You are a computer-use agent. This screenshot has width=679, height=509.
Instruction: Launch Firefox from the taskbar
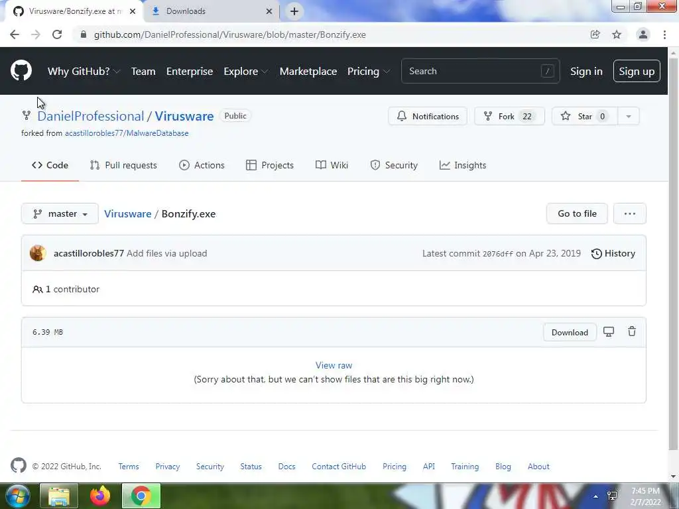[100, 496]
